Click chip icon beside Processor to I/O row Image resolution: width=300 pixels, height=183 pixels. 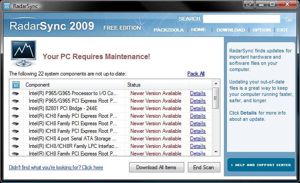click(15, 93)
